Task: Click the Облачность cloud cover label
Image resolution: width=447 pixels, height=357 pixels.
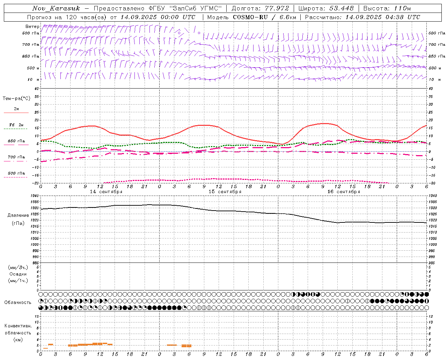Action: [x=18, y=302]
